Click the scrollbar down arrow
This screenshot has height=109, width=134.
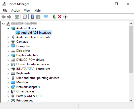(x=131, y=100)
